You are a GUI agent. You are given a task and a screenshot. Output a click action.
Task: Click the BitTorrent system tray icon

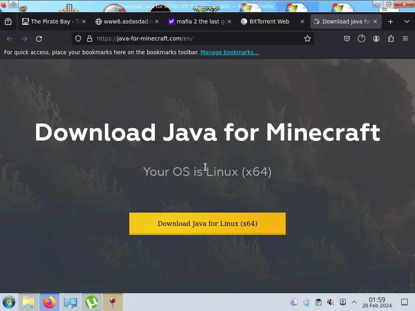pos(294,302)
